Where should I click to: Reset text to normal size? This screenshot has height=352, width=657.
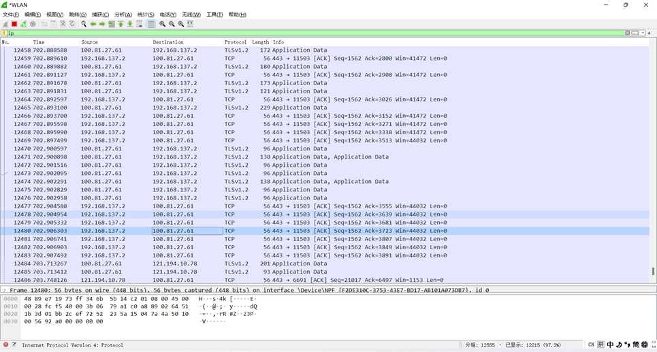coord(181,24)
